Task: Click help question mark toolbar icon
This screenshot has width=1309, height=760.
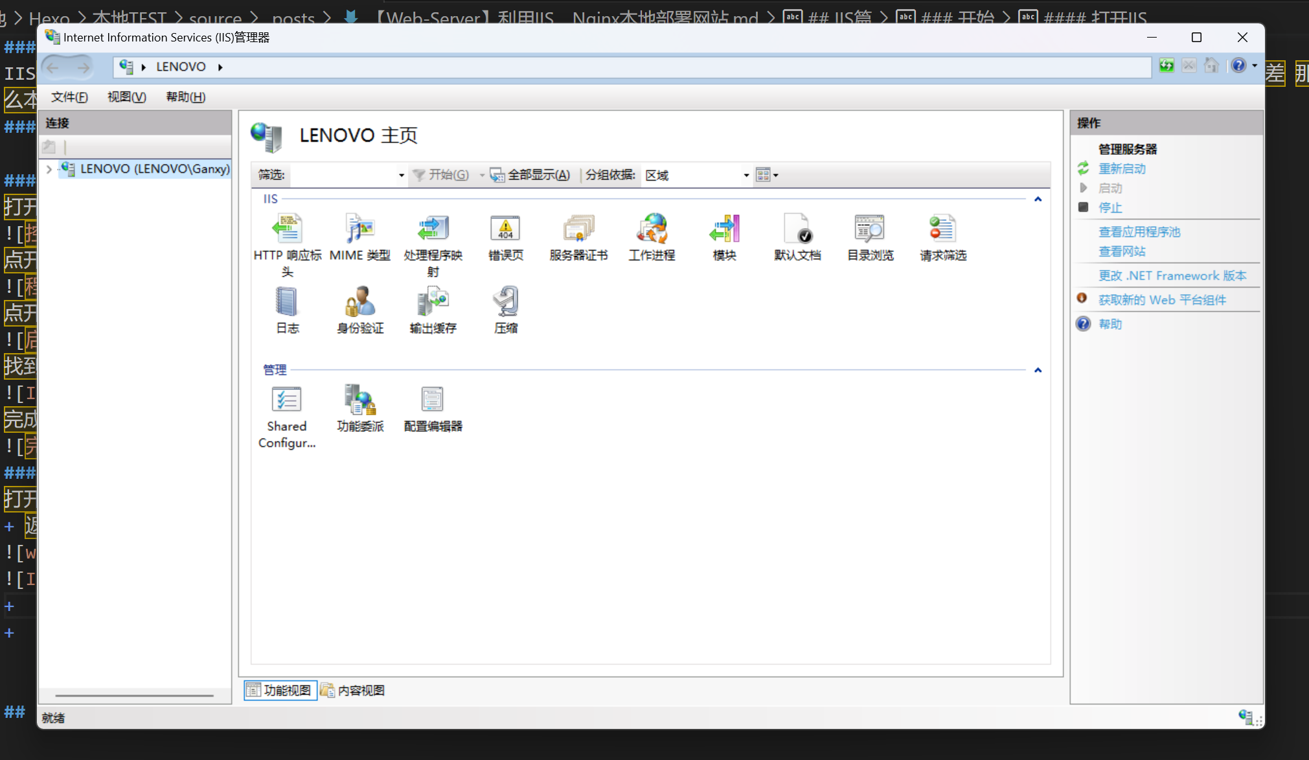Action: tap(1238, 65)
